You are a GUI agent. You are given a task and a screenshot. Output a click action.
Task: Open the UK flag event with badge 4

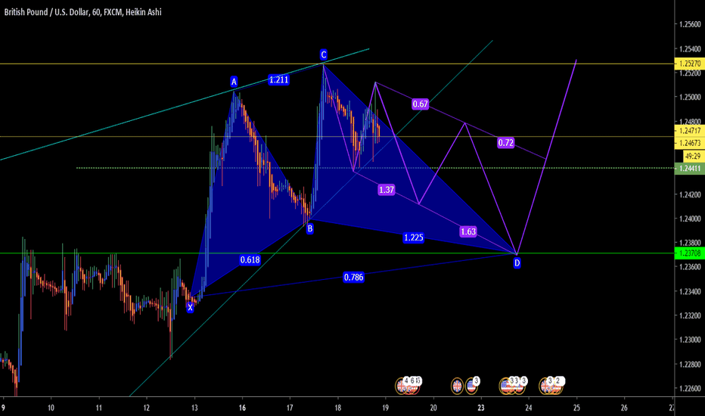tap(402, 386)
